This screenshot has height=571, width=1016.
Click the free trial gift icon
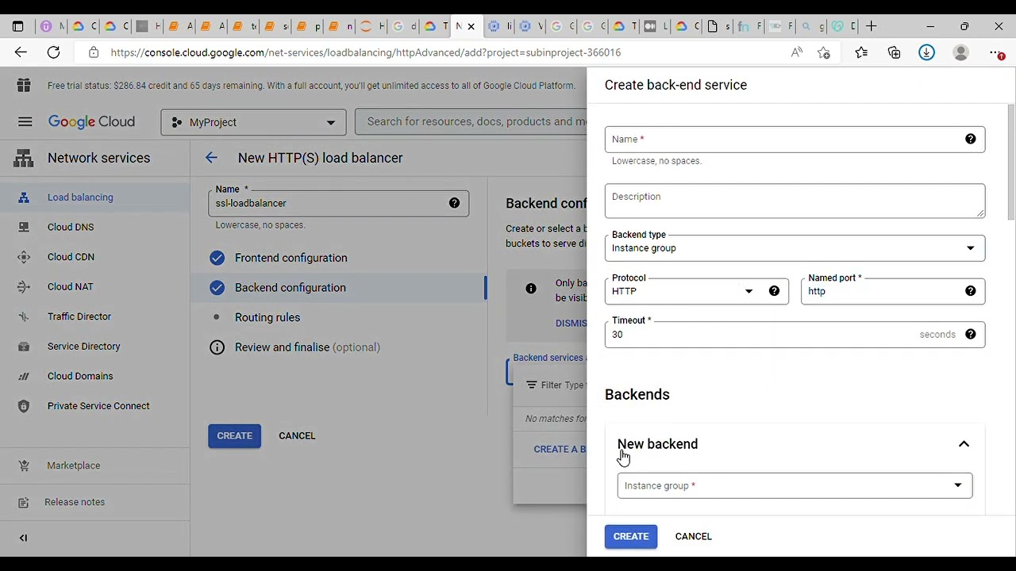23,86
